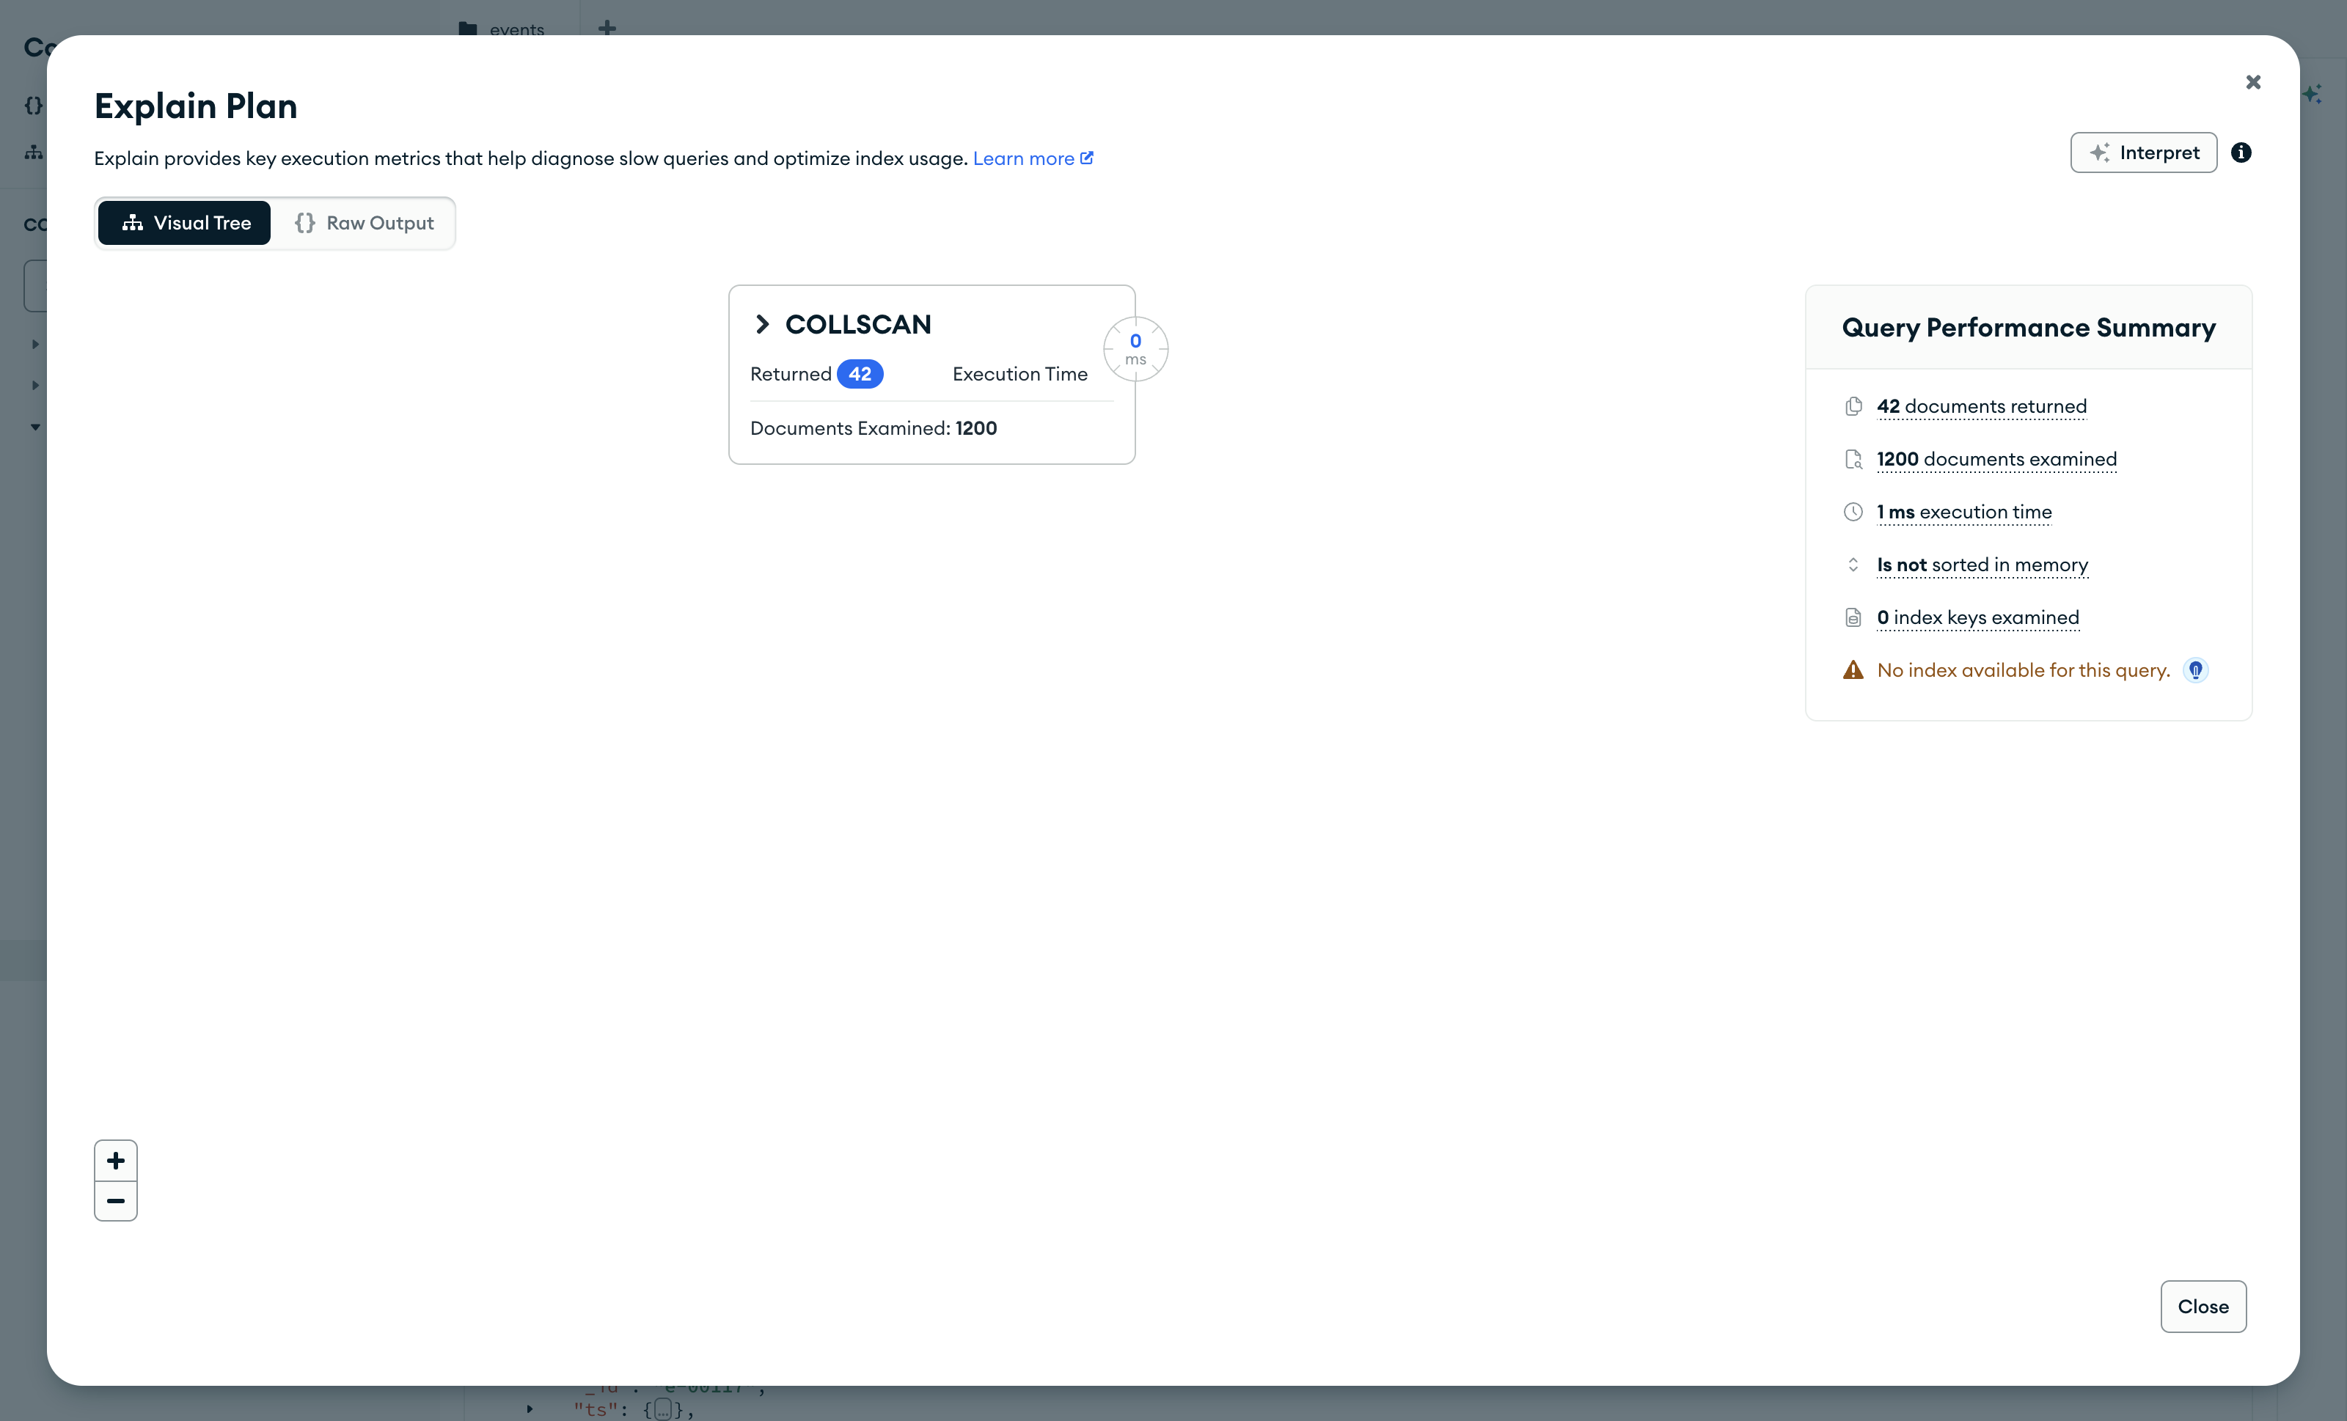
Task: Click the Is not sorted in memory stat
Action: (1982, 565)
